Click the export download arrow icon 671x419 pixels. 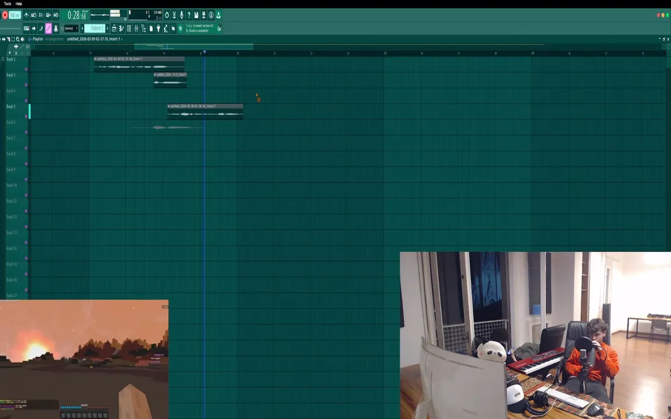[219, 15]
